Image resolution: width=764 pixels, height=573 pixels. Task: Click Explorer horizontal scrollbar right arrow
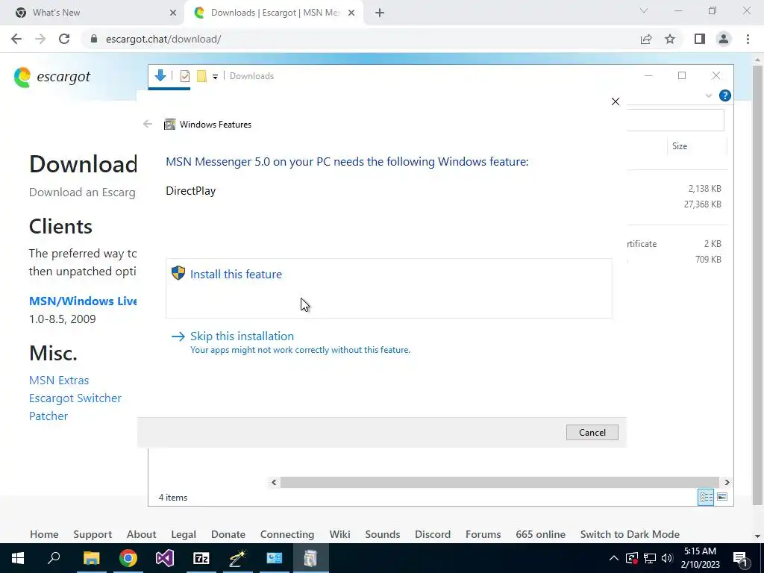[x=727, y=483]
